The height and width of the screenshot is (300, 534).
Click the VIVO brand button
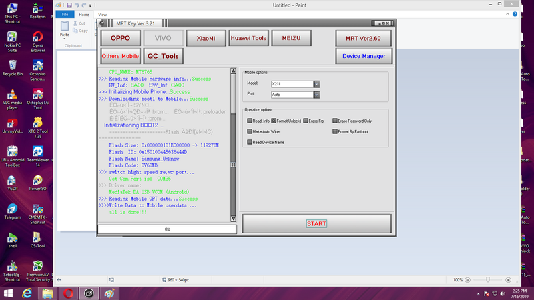(x=163, y=38)
